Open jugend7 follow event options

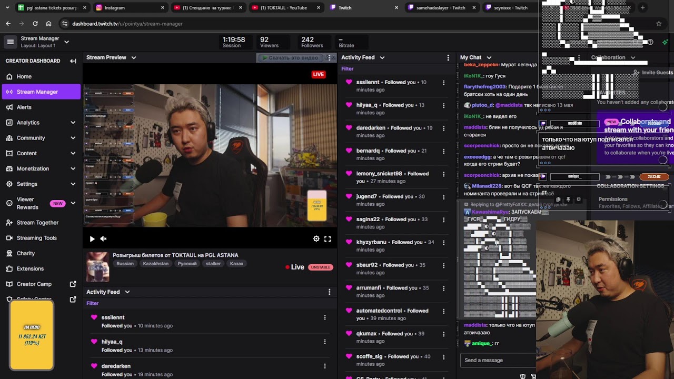point(444,197)
